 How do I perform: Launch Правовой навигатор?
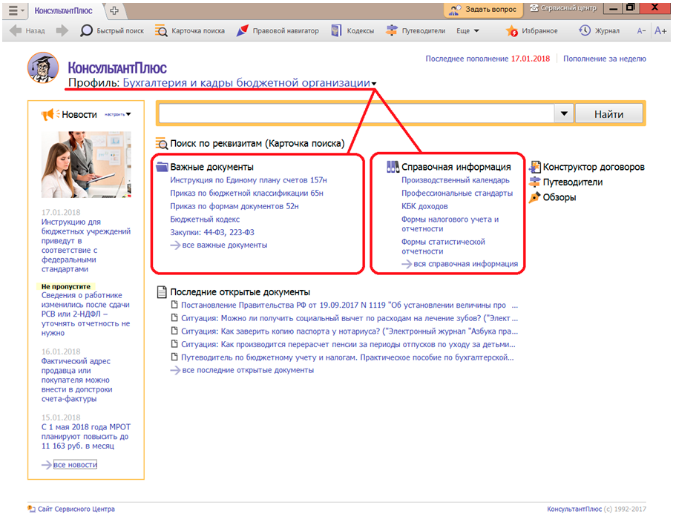click(278, 31)
